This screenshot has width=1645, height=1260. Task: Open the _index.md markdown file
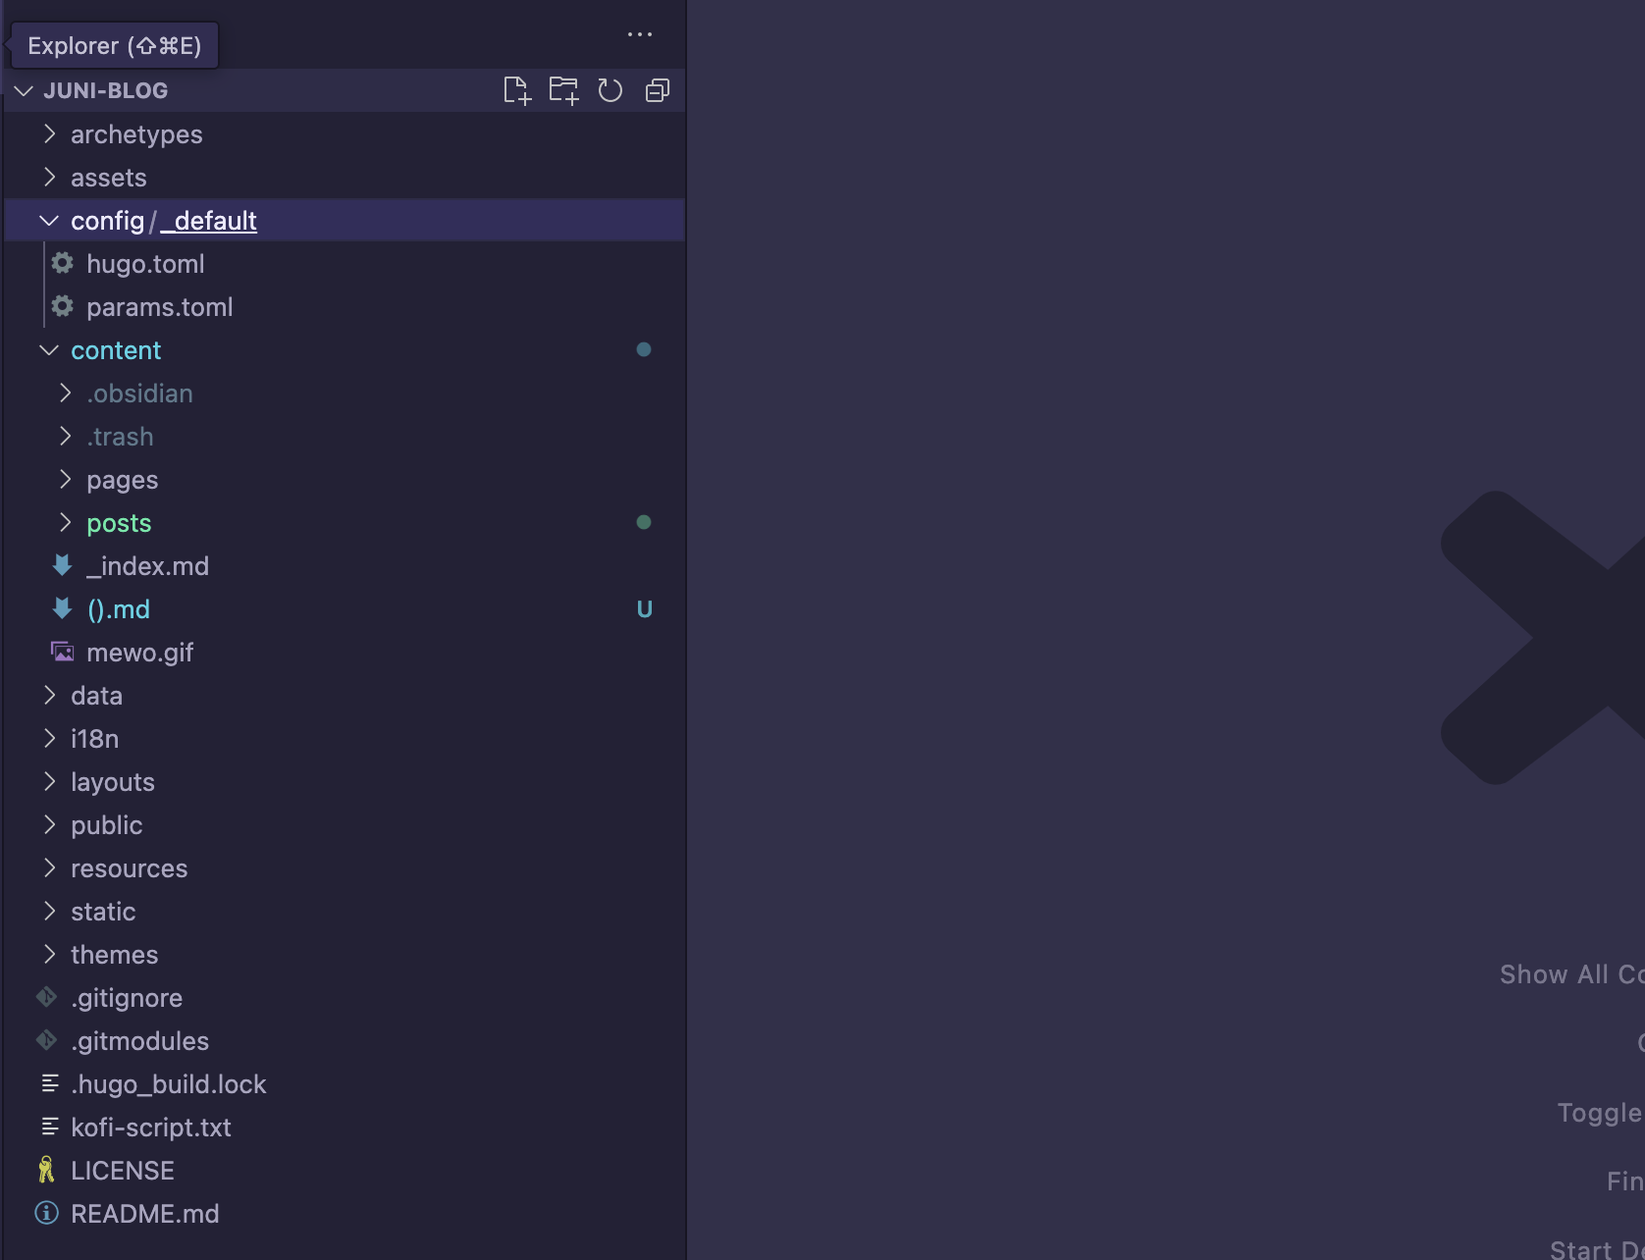147,566
